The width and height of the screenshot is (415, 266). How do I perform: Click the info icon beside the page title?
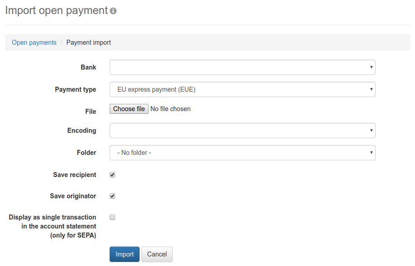click(113, 11)
